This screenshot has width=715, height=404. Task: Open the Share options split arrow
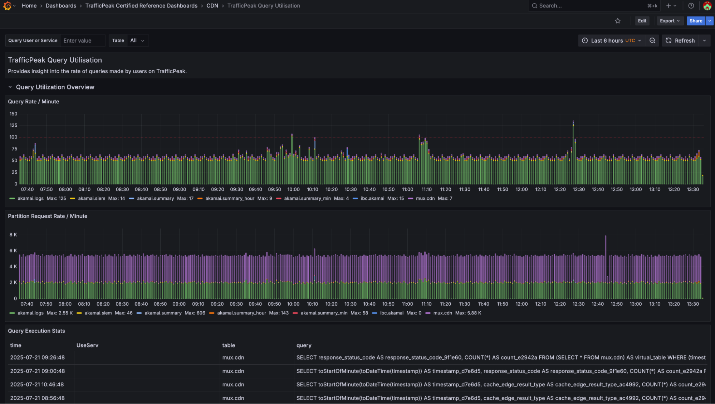tap(709, 21)
